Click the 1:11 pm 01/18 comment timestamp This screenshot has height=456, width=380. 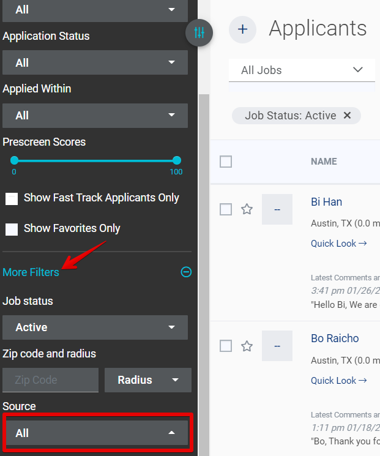345,427
